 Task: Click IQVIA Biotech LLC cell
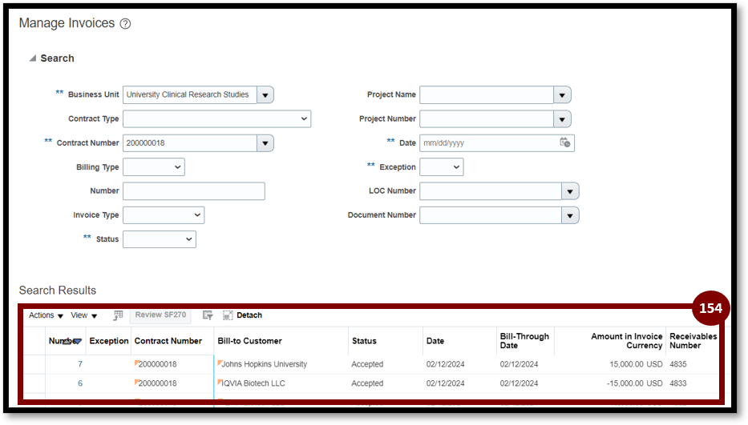(253, 383)
